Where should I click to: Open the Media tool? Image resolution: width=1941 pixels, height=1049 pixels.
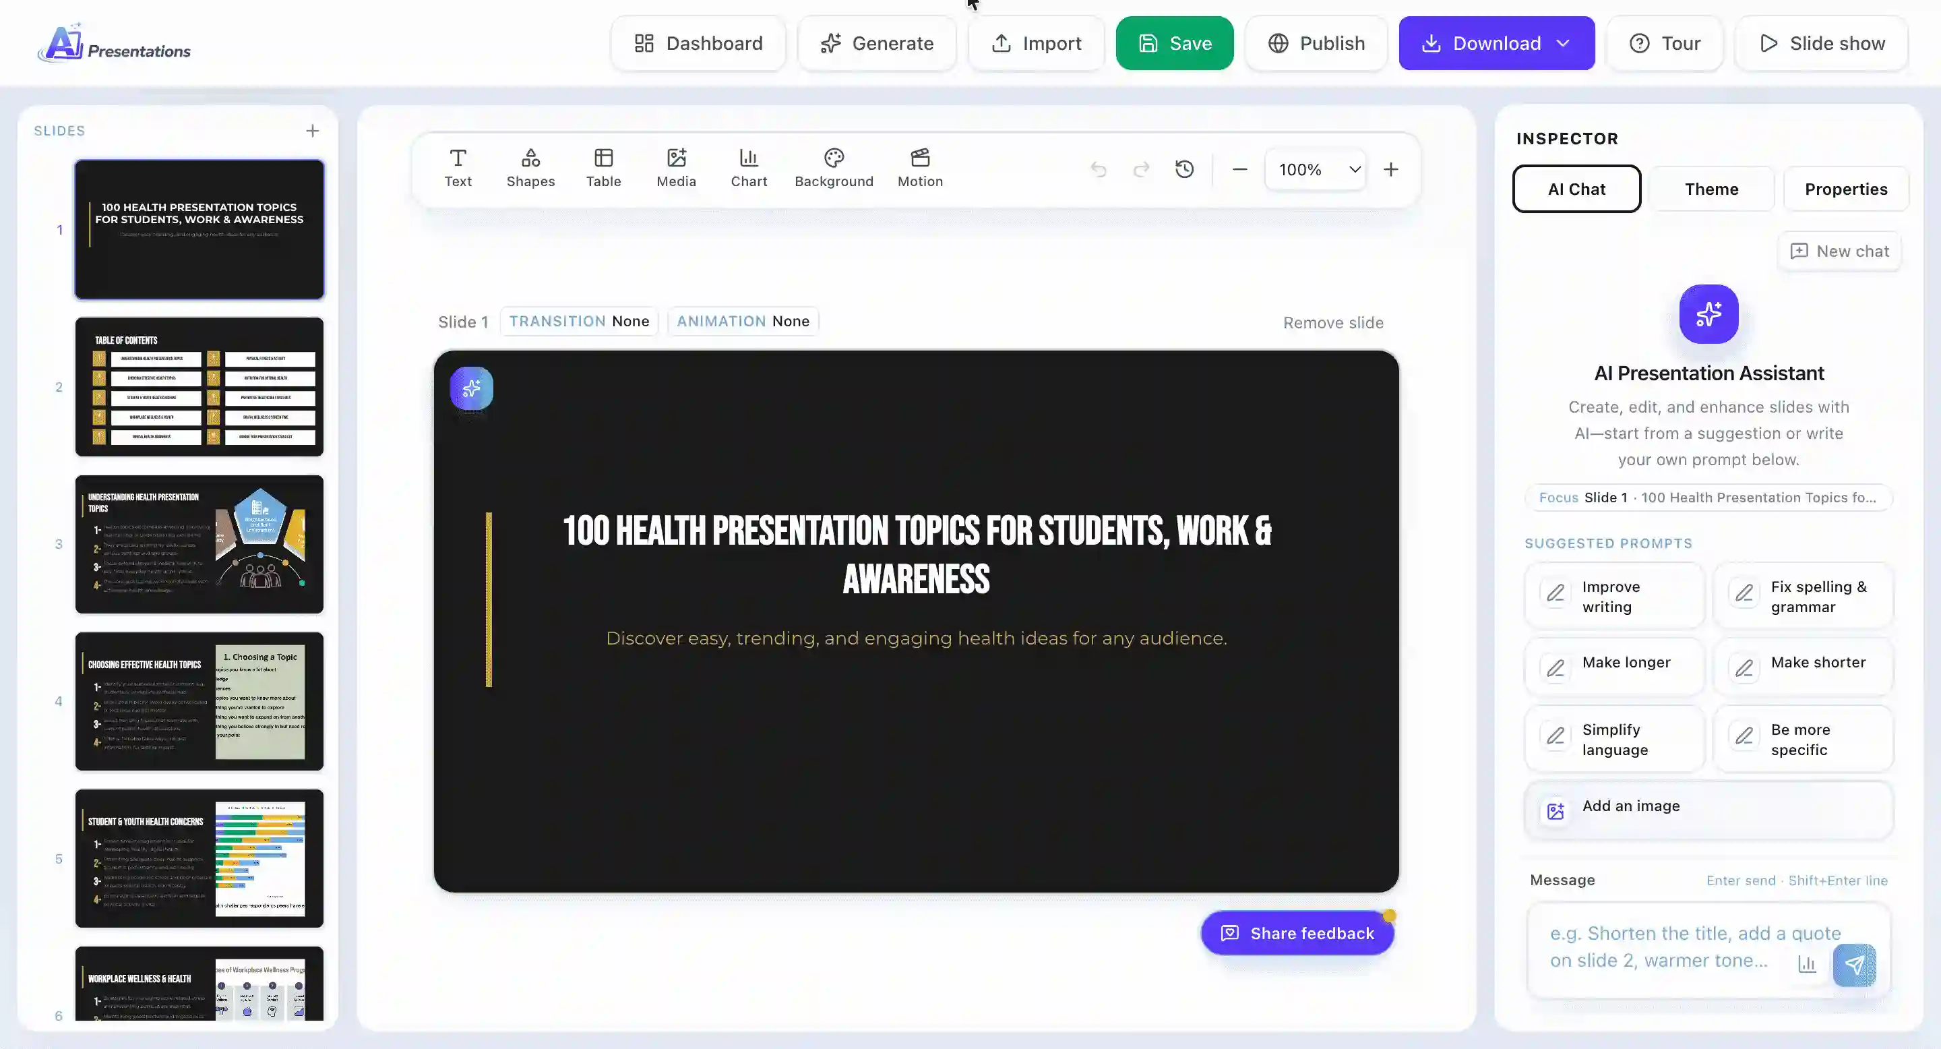[x=676, y=168]
